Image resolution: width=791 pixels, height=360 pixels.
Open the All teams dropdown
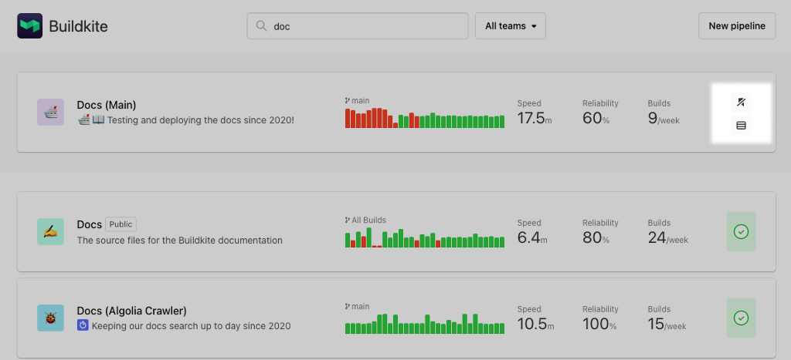[x=511, y=25]
